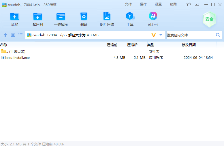Click the 2024-06-04 13:54 date cell
This screenshot has width=224, height=146.
[x=198, y=58]
